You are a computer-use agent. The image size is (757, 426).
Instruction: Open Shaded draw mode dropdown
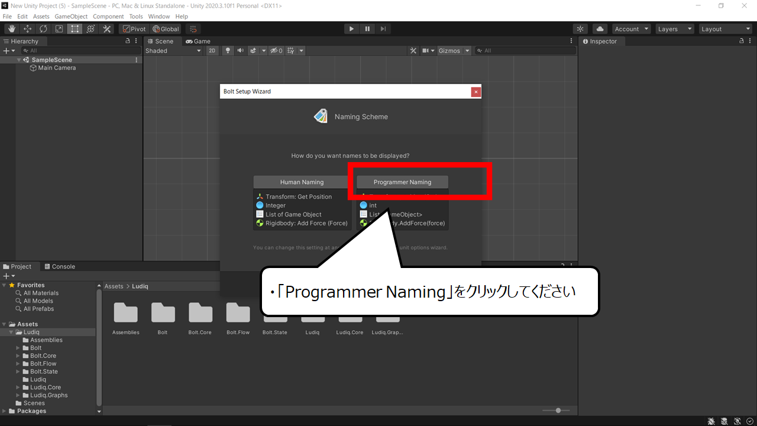[173, 51]
